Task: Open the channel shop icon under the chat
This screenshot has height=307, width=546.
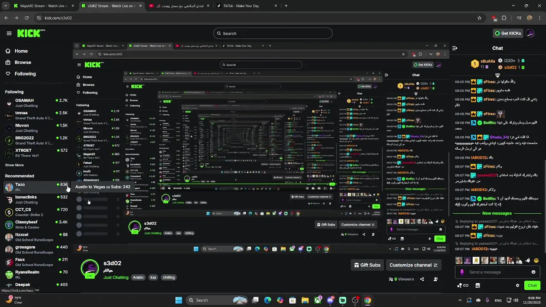Action: [x=478, y=285]
